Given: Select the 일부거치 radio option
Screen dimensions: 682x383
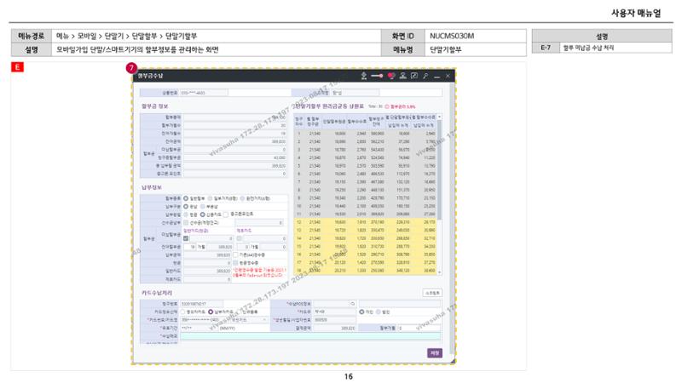Looking at the screenshot, I should pos(211,198).
